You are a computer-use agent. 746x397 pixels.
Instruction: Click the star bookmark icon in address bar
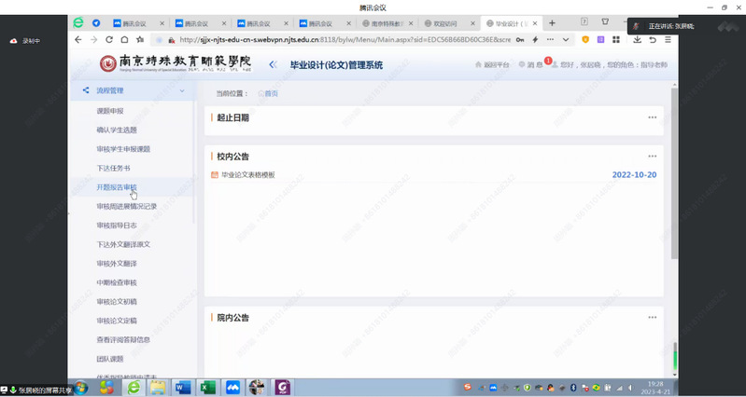(140, 40)
